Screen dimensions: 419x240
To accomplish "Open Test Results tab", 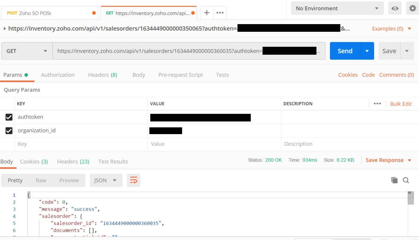I will [x=113, y=161].
